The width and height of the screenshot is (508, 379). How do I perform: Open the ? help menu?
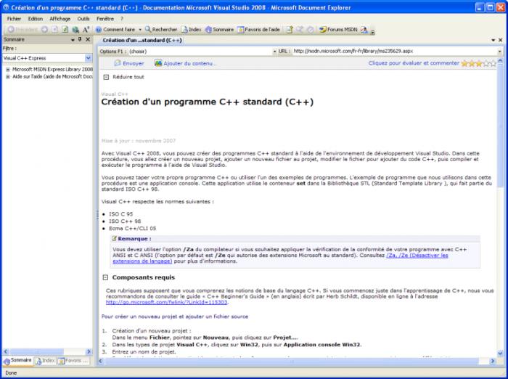(122, 19)
